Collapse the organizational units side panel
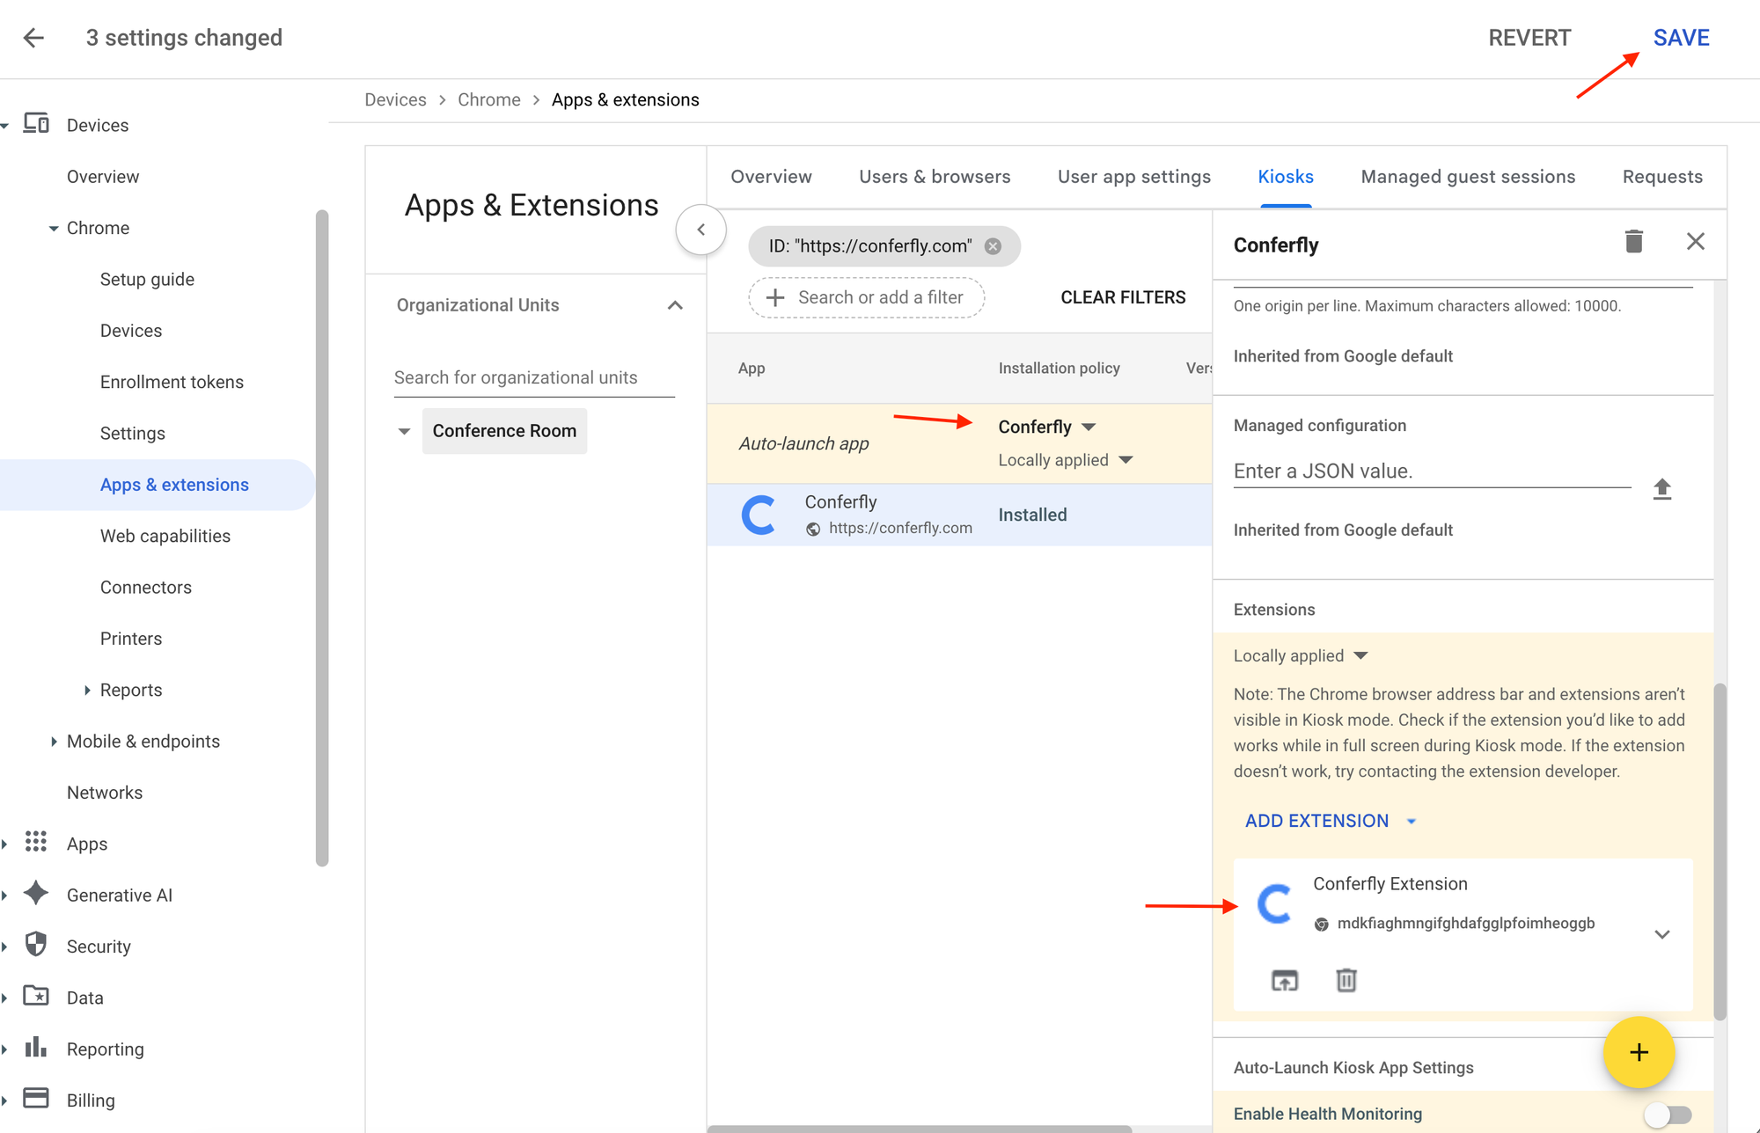The image size is (1760, 1133). 700,230
